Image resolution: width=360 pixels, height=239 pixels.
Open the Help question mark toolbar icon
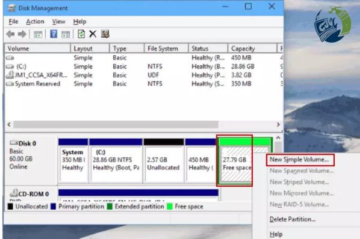pos(54,34)
